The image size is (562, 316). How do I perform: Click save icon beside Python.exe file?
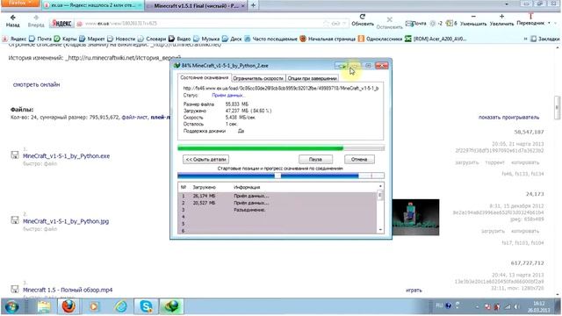(x=15, y=154)
